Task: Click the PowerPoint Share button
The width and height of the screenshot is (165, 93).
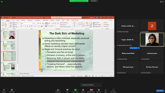Action: point(110,20)
